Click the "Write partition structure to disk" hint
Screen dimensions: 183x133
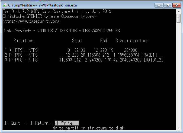[x=88, y=128]
